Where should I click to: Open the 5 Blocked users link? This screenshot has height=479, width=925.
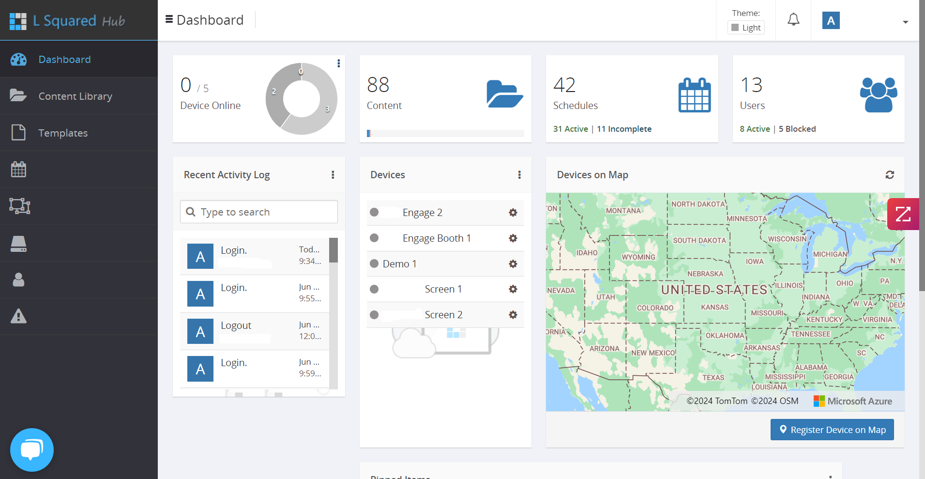pos(797,129)
